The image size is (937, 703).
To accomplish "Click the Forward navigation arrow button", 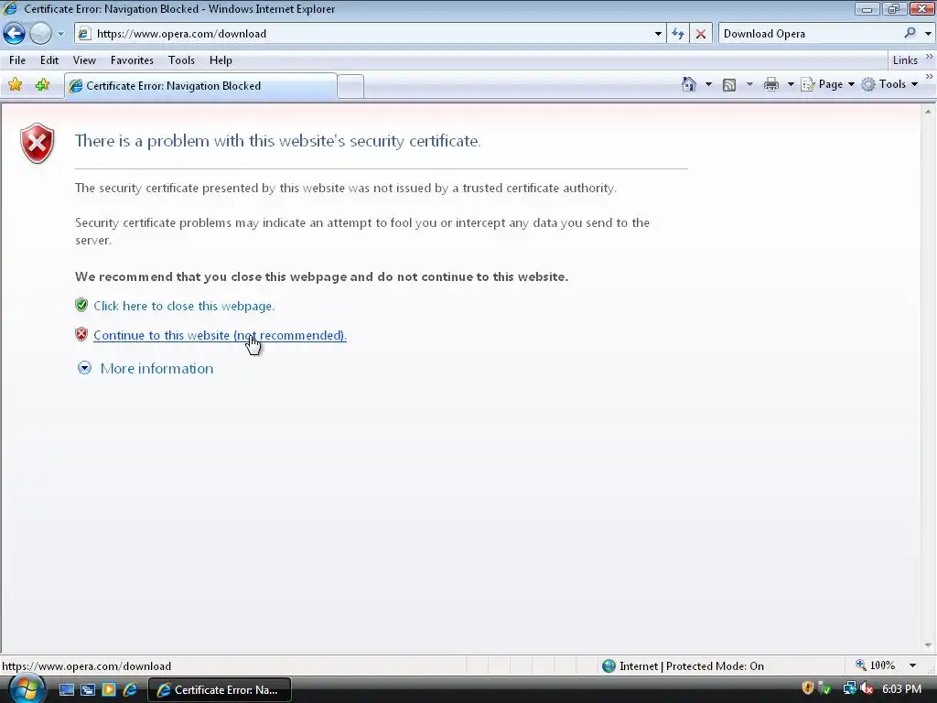I will 40,34.
